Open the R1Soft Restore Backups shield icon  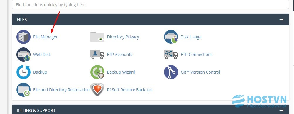coord(97,90)
